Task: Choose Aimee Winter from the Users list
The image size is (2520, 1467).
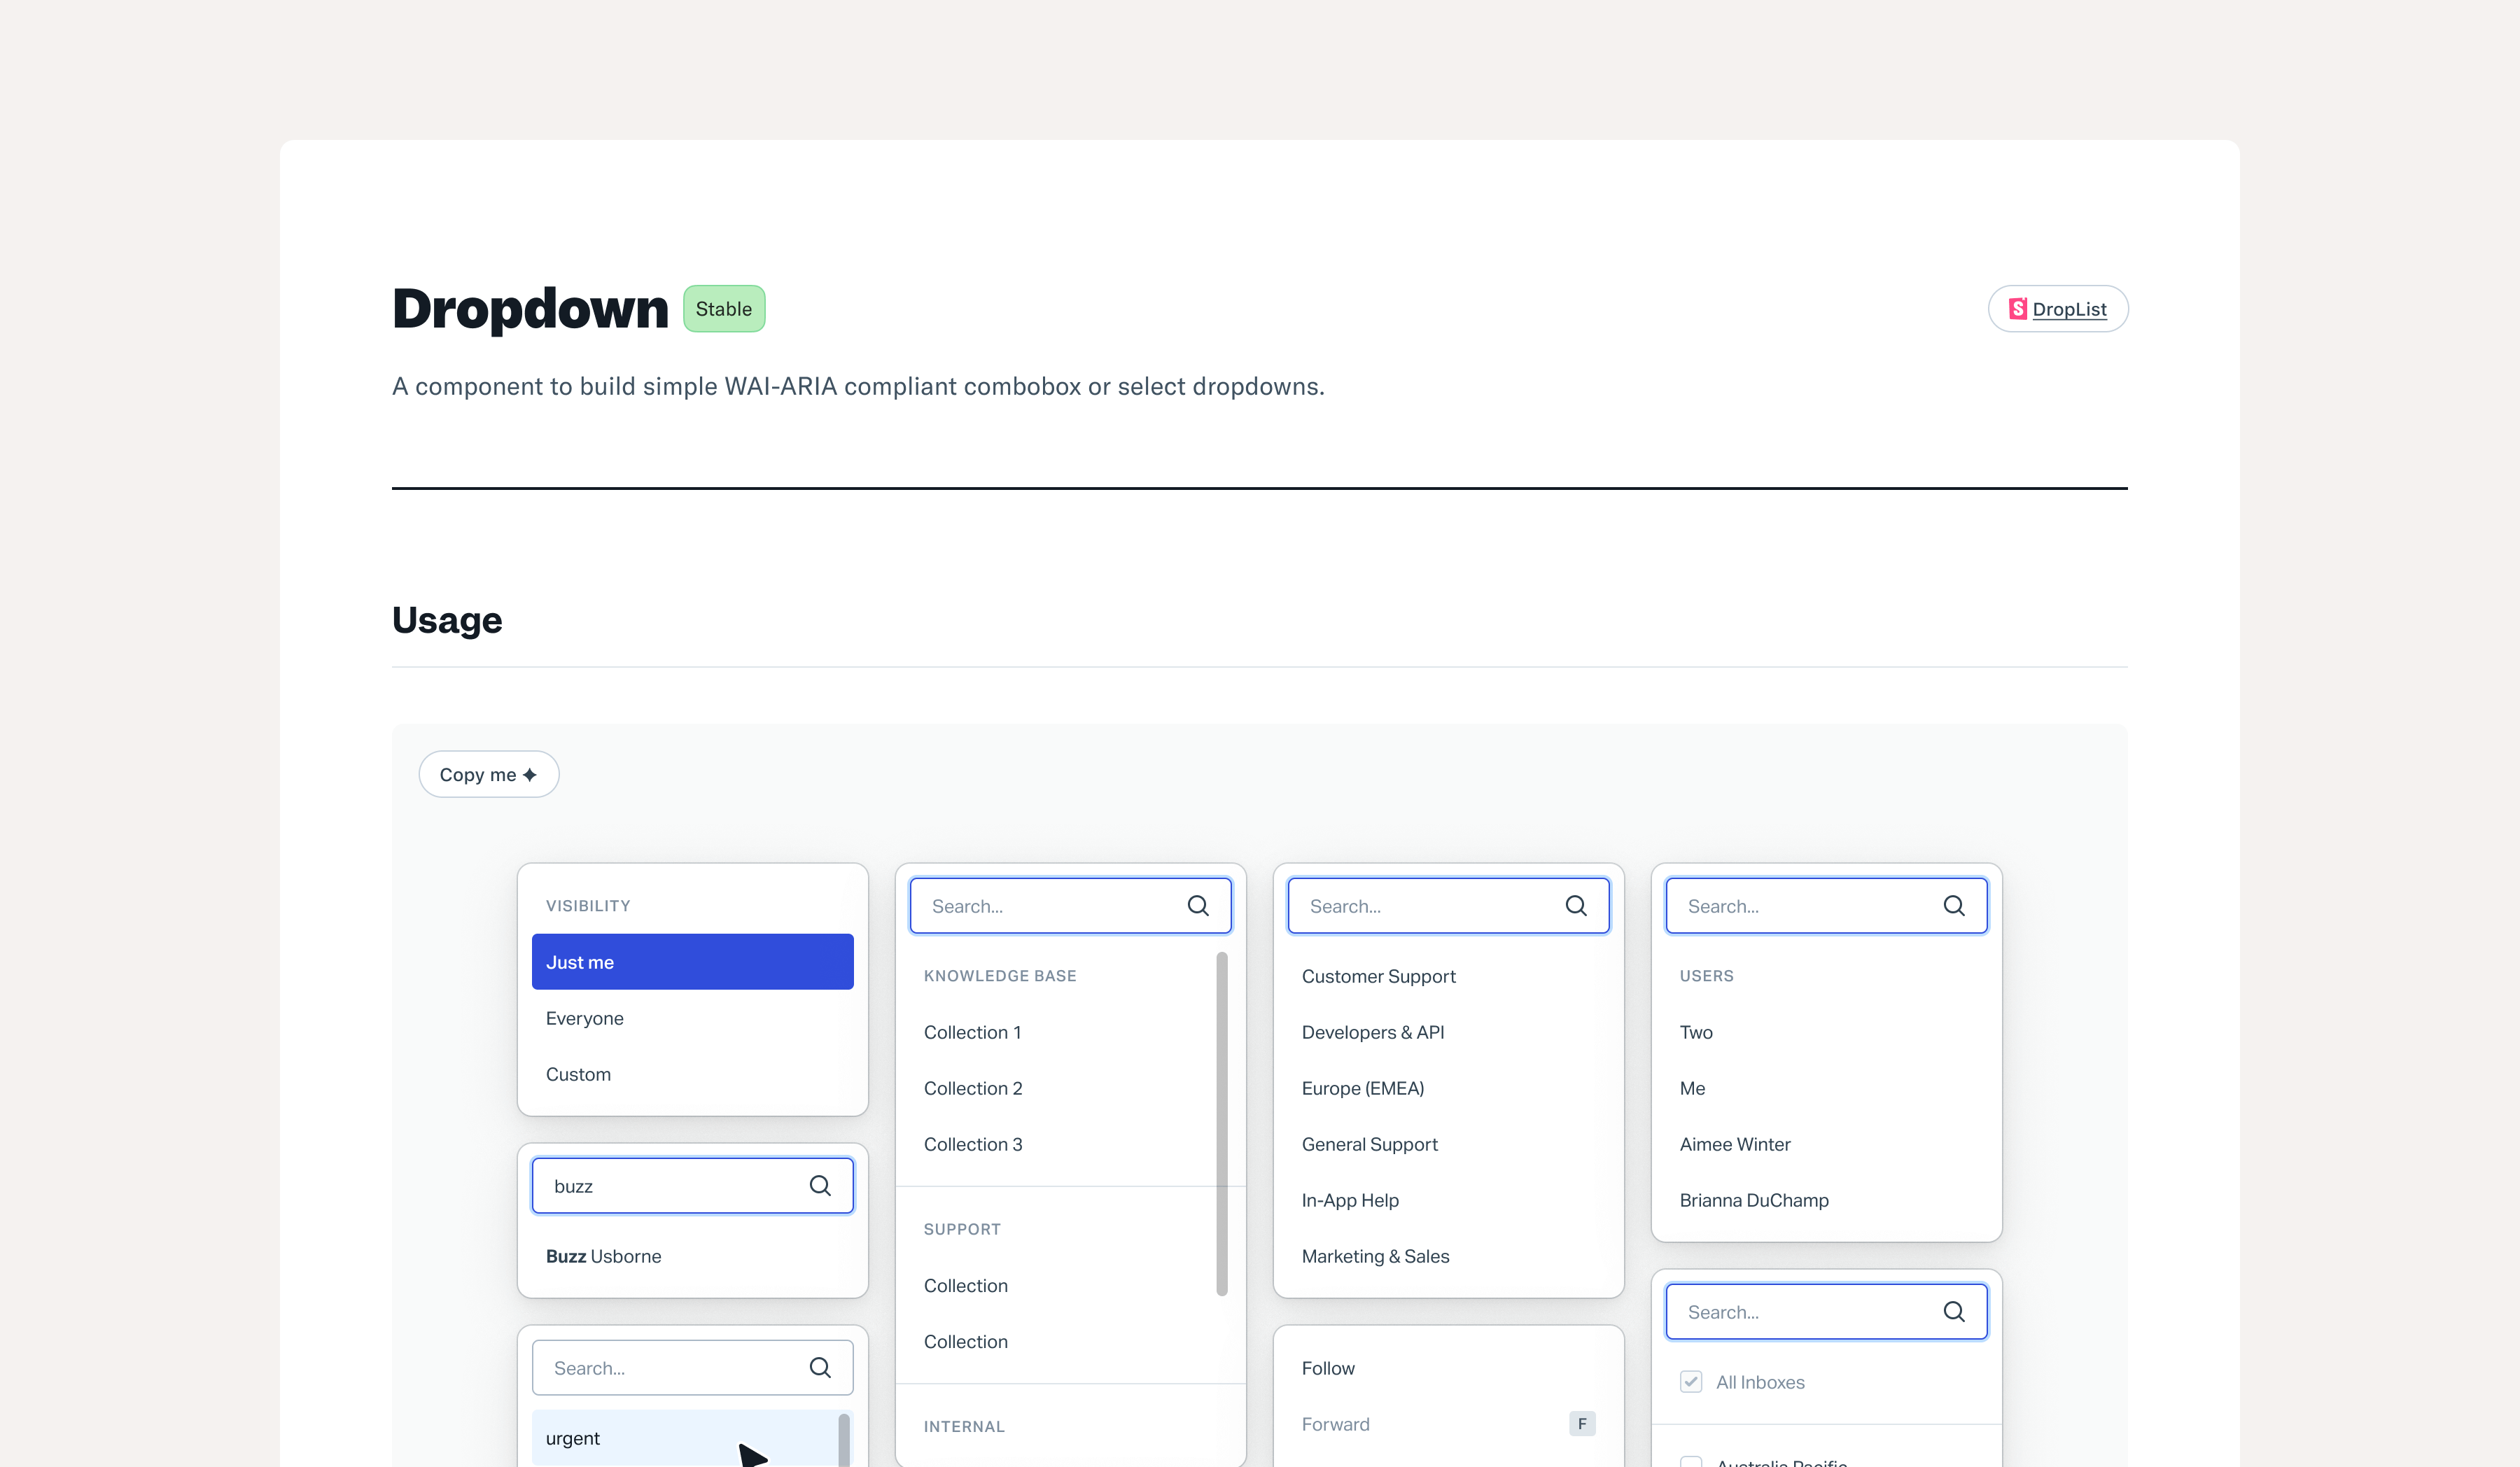Action: click(x=1735, y=1144)
